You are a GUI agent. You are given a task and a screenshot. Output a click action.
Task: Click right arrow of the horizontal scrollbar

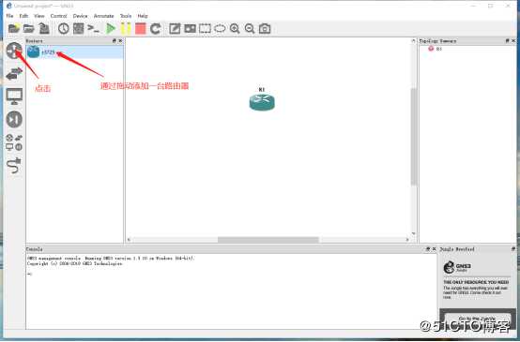pyautogui.click(x=407, y=239)
